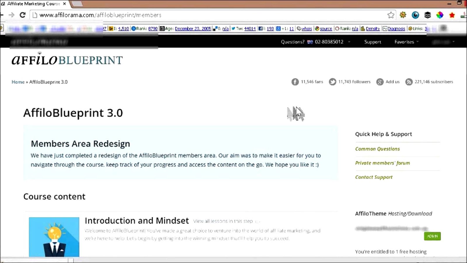Close the Affiliate Marketing Course tab
Screen dimensions: 467x263
pos(65,4)
